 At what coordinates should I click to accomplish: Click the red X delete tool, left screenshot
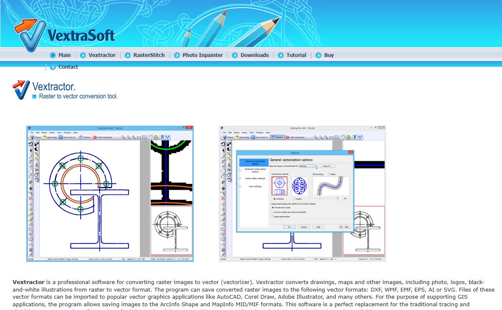click(x=31, y=198)
